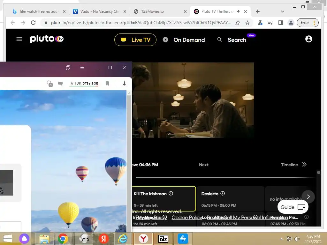This screenshot has height=245, width=327.
Task: Open a new Chrome tab
Action: 258,11
